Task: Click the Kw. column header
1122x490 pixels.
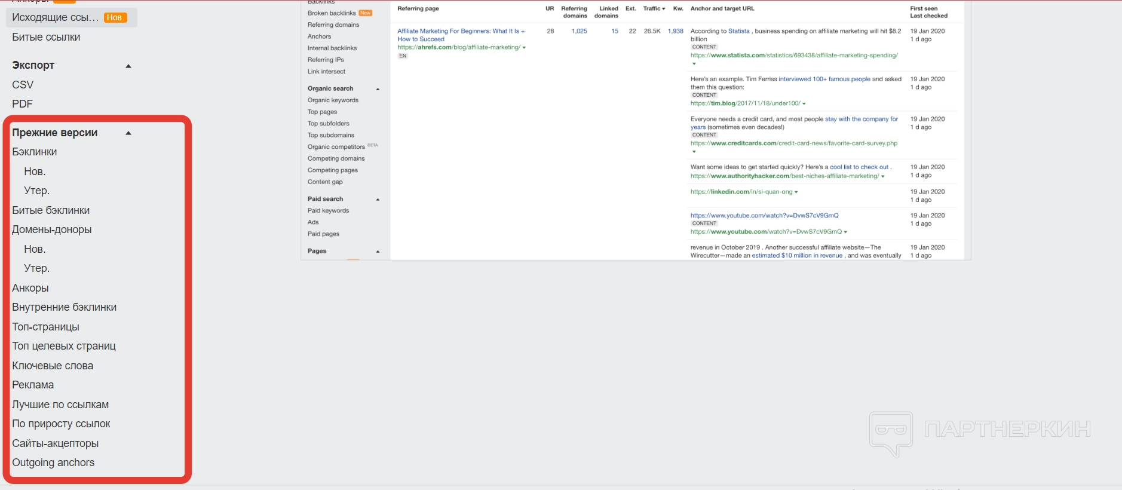Action: click(678, 8)
